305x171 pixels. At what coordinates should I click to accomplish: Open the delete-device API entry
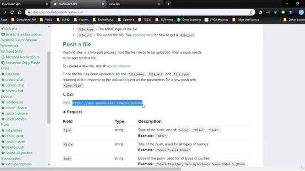click(14, 119)
